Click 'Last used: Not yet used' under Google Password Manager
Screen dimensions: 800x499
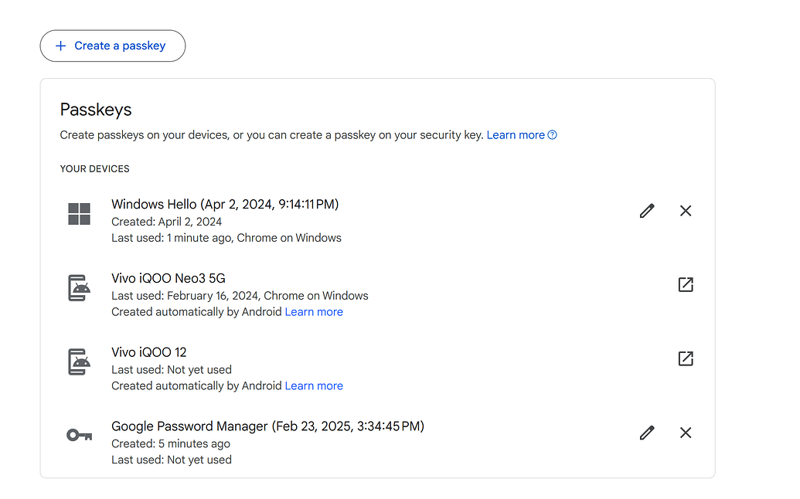click(172, 460)
